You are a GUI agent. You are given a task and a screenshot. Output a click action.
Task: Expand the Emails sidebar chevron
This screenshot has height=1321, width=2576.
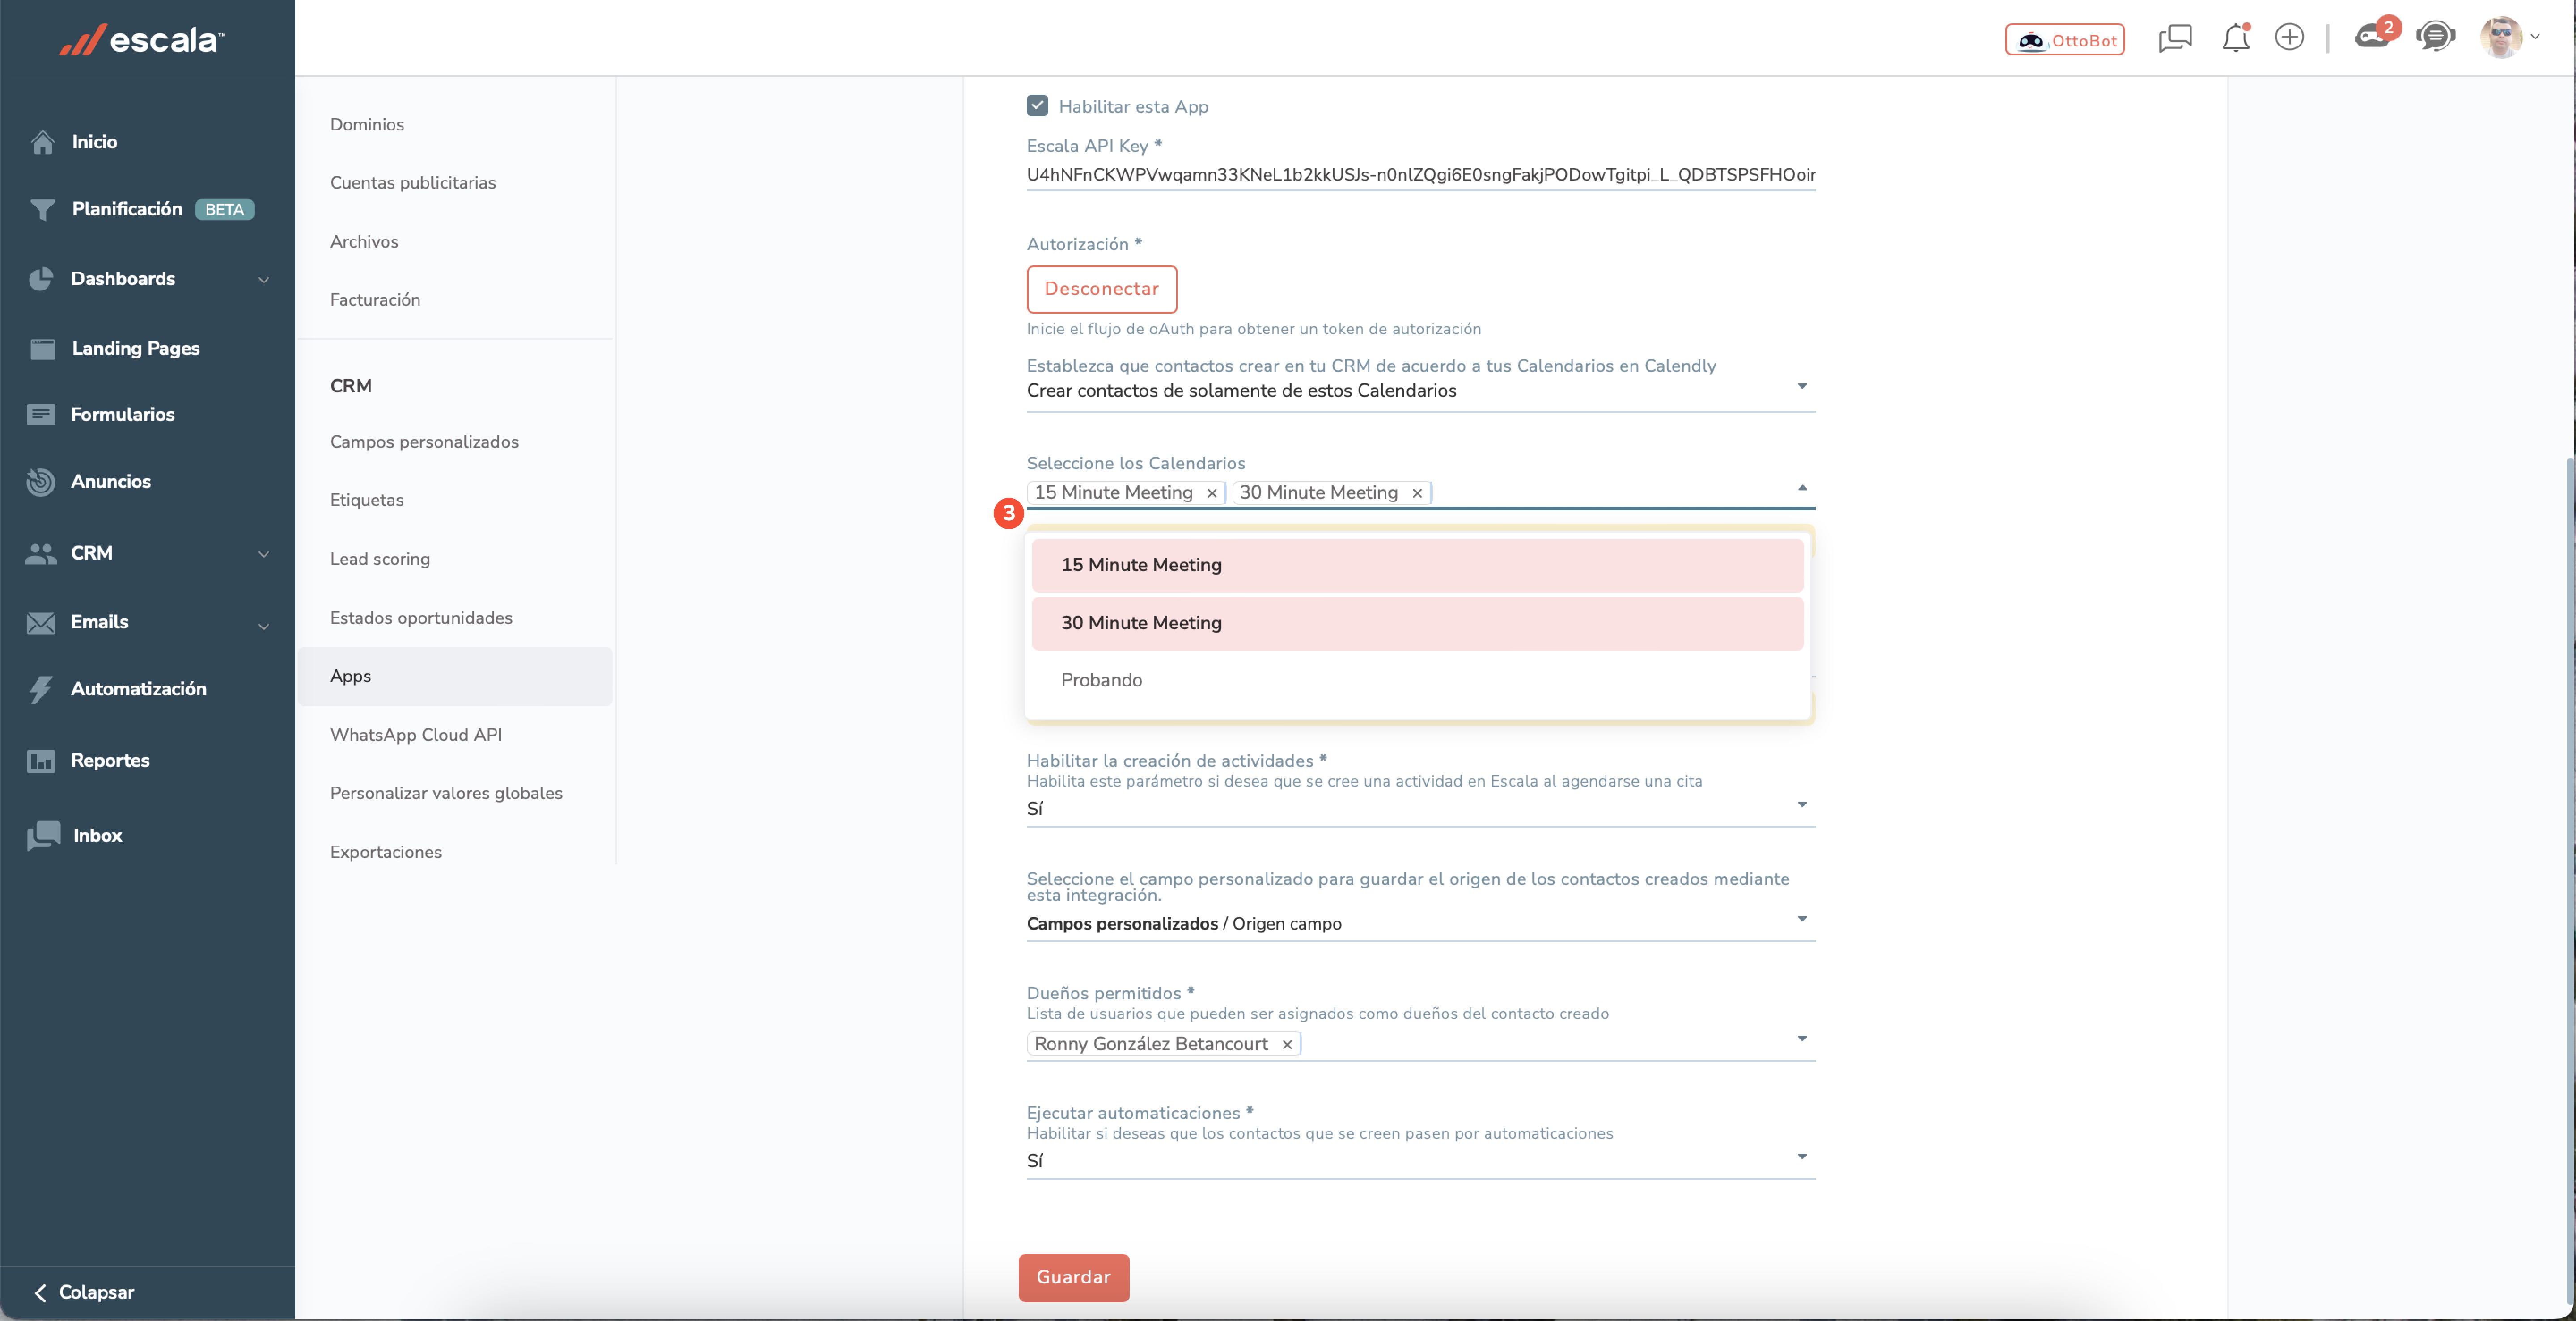click(x=264, y=627)
